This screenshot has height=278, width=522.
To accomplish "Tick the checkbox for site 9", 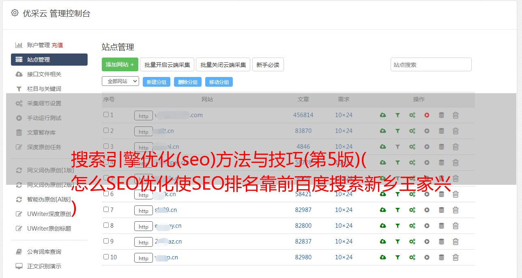I will point(106,241).
